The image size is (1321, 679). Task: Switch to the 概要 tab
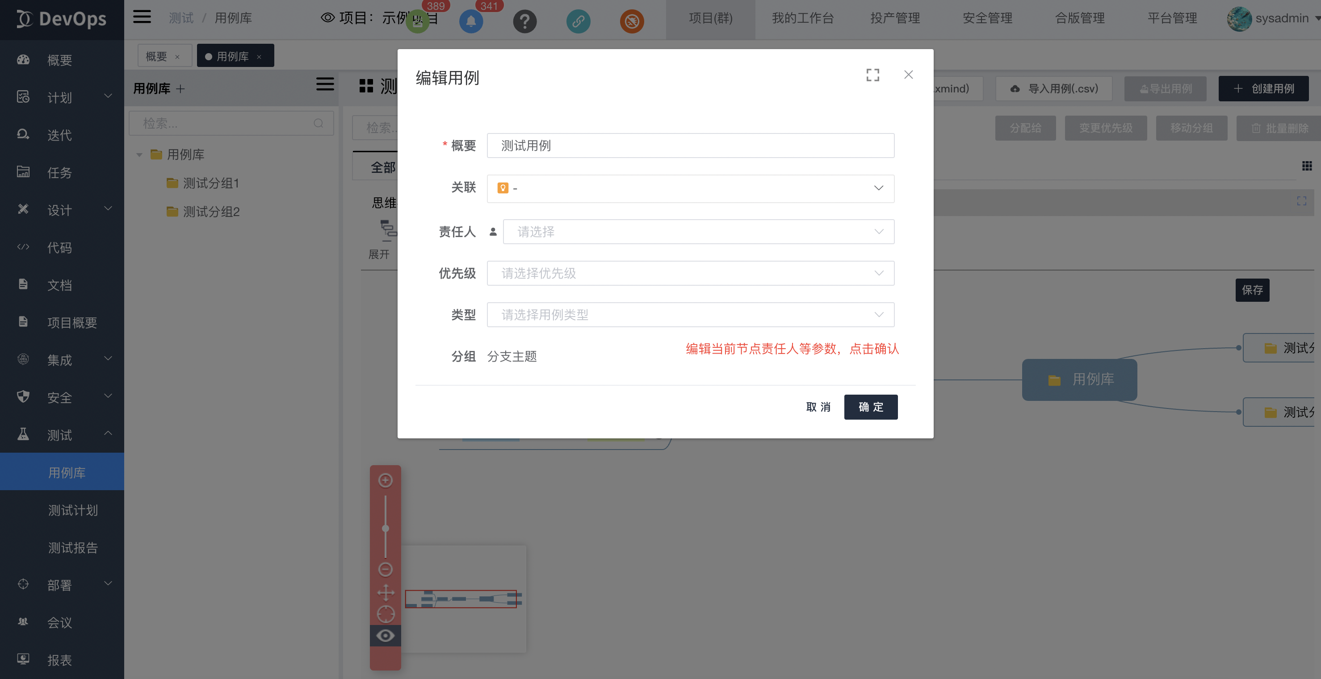[x=156, y=56]
